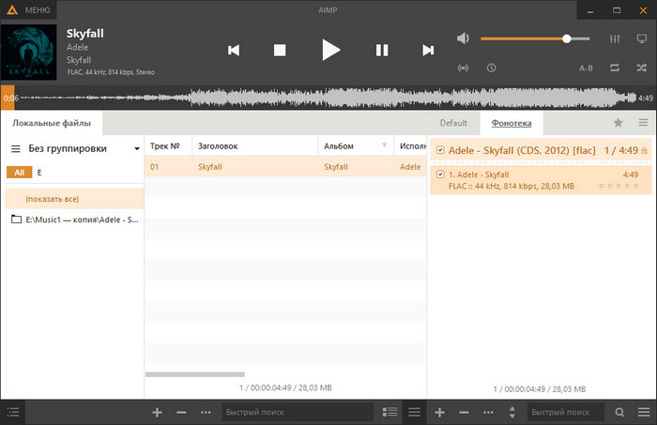Open the equalizer settings icon
Viewport: 657px width, 425px height.
coord(615,38)
